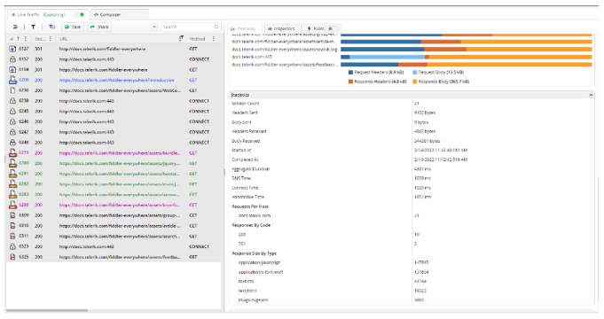
Task: Click the bootst… session's script icon
Action: 12,174
